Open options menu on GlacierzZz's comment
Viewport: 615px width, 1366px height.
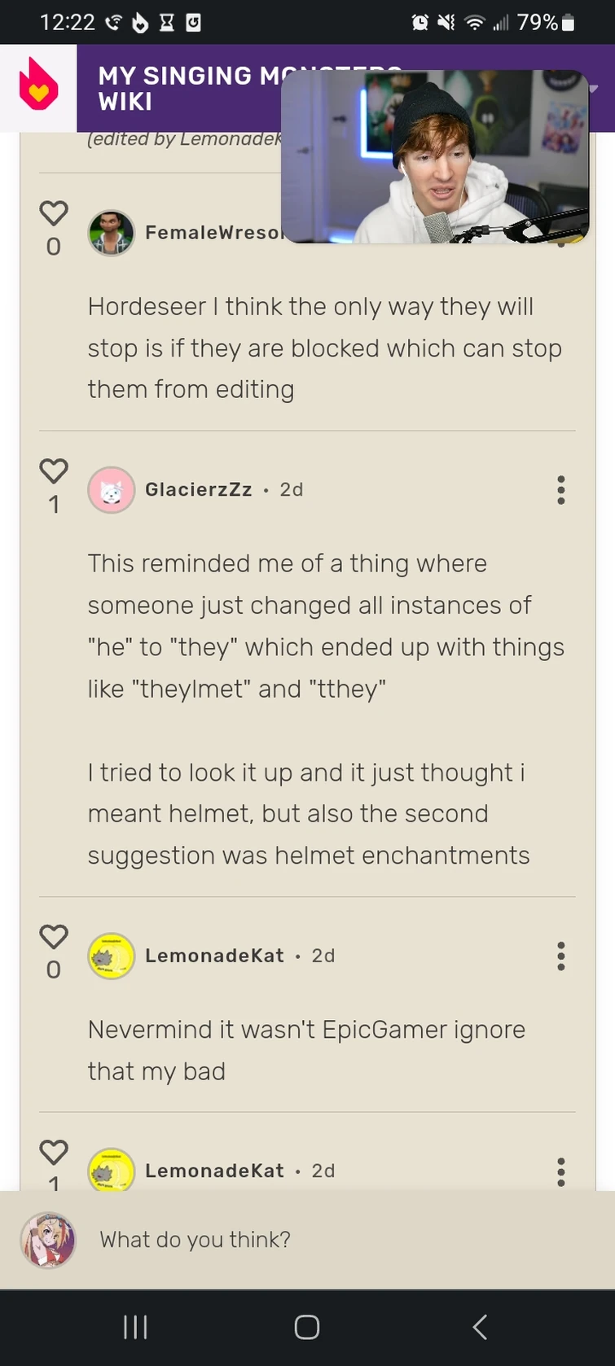point(560,490)
